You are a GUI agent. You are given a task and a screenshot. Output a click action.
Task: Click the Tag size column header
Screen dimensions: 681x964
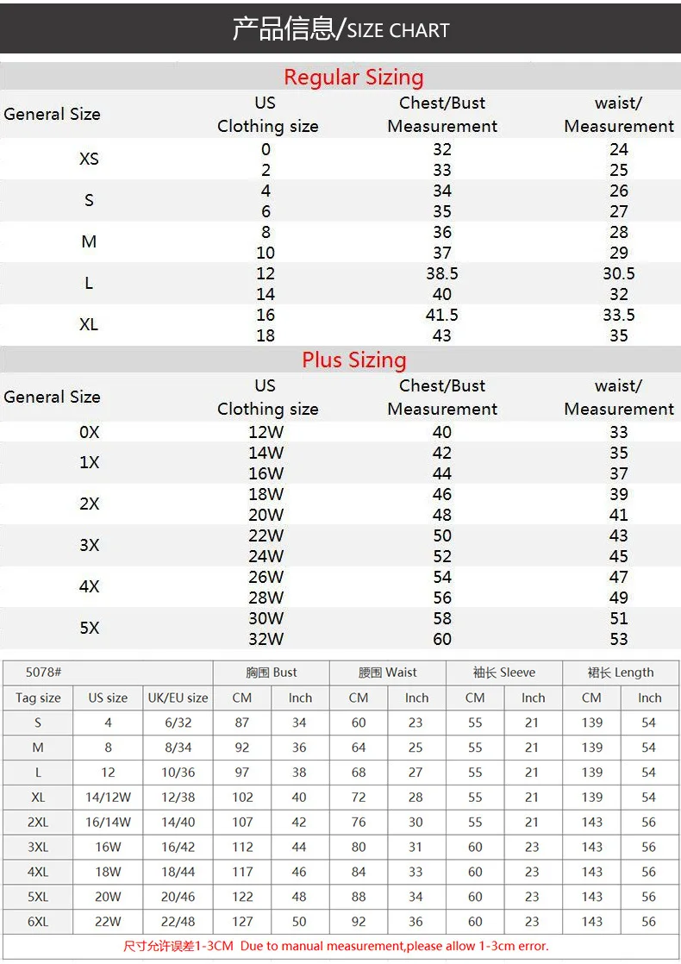click(38, 698)
